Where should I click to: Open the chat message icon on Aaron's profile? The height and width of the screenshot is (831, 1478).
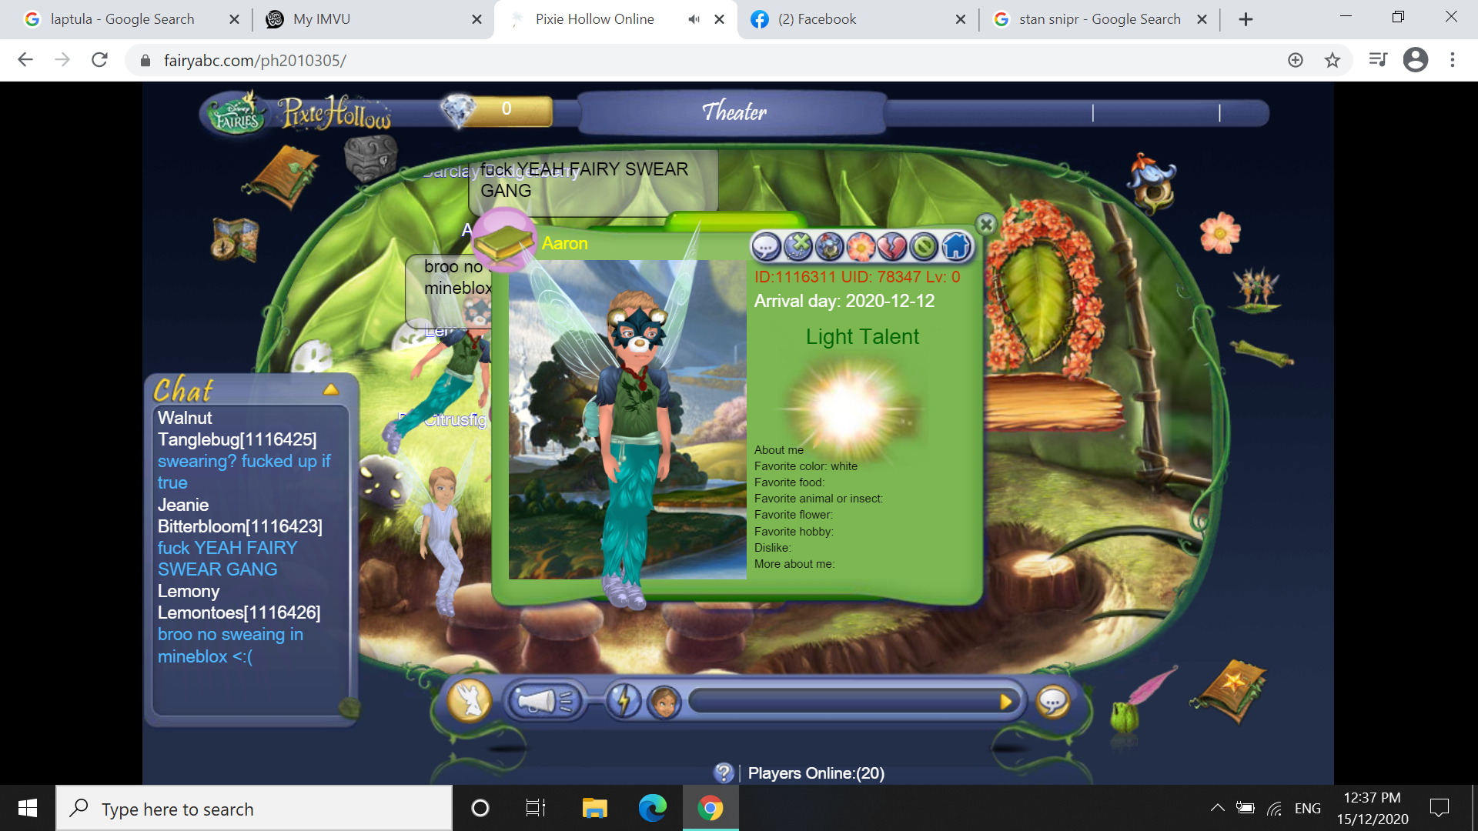coord(764,246)
